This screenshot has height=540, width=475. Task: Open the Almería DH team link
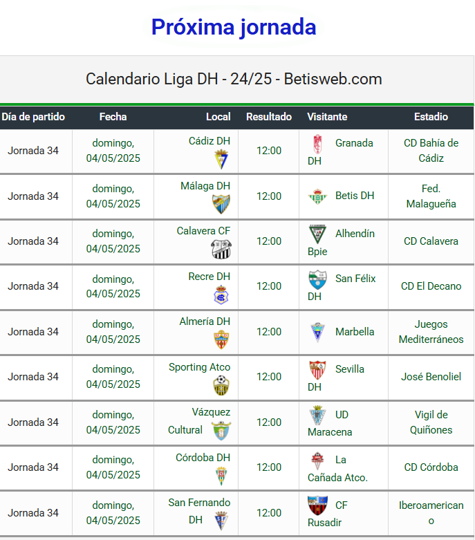[x=205, y=322]
